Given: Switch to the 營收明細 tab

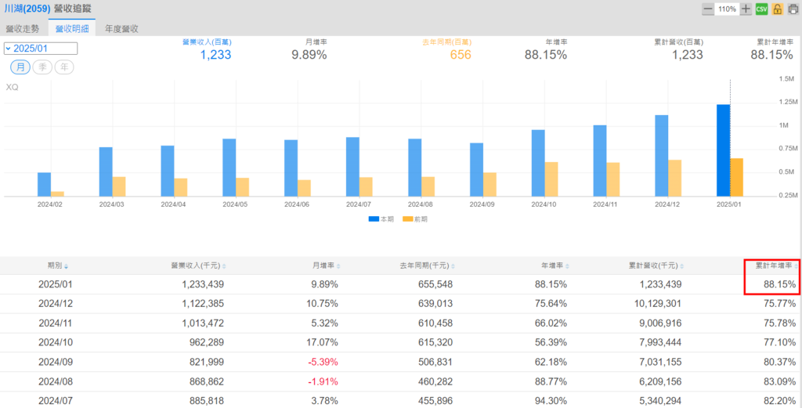Looking at the screenshot, I should click(72, 29).
